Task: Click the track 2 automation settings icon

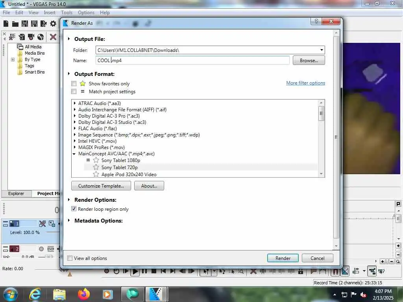Action: point(51,249)
